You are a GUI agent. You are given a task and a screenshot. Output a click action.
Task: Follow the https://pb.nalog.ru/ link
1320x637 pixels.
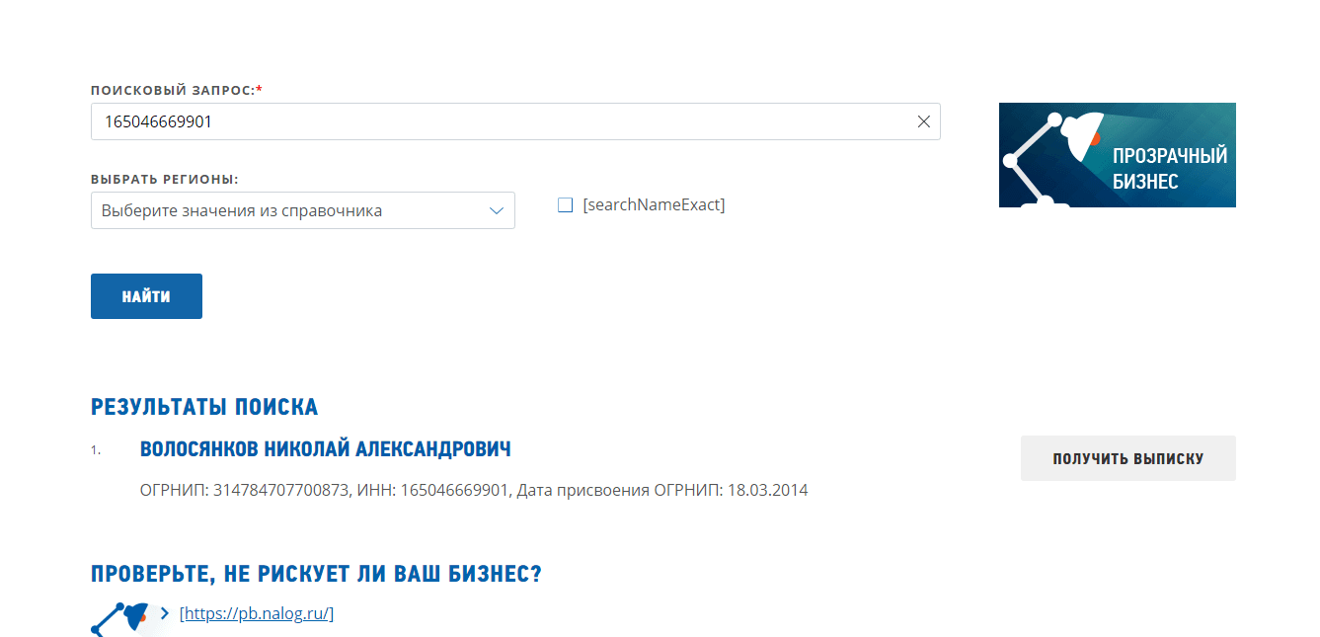tap(257, 613)
